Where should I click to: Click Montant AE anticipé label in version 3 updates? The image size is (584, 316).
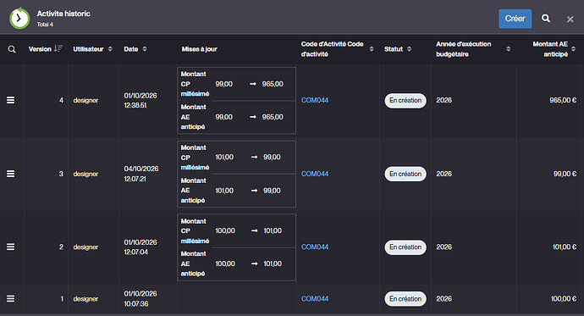click(193, 191)
